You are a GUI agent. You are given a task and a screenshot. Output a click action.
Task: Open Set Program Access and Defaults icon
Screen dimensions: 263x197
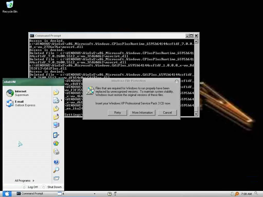pos(56,143)
